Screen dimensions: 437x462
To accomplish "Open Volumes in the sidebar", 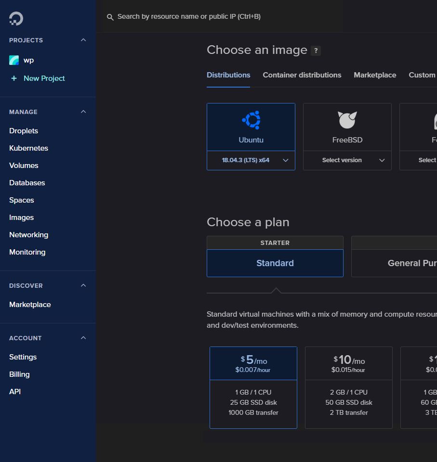I will [24, 166].
